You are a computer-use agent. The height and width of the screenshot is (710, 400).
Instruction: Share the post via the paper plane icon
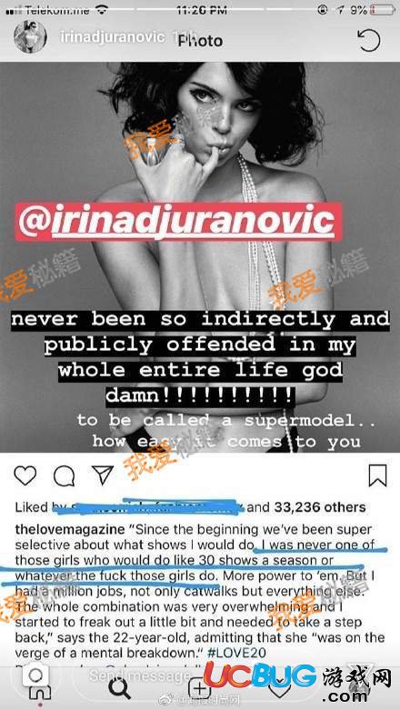coord(103,475)
